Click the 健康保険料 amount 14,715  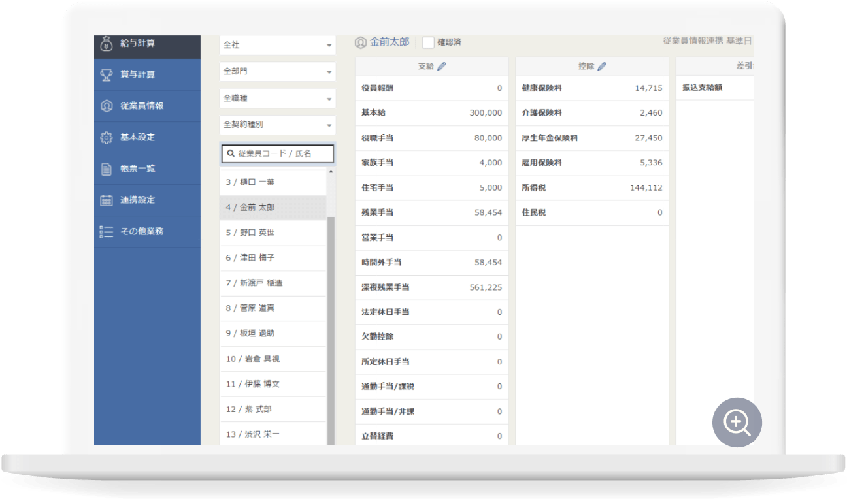pos(648,88)
